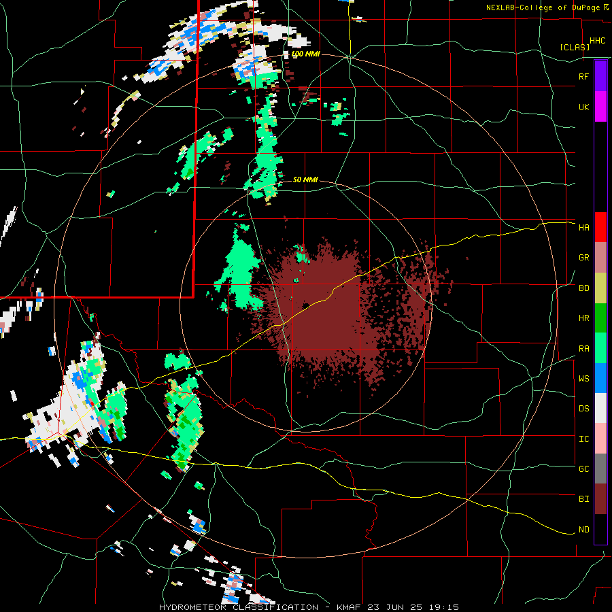The image size is (612, 612).
Task: Click the [CLAS] units label
Action: click(x=575, y=47)
